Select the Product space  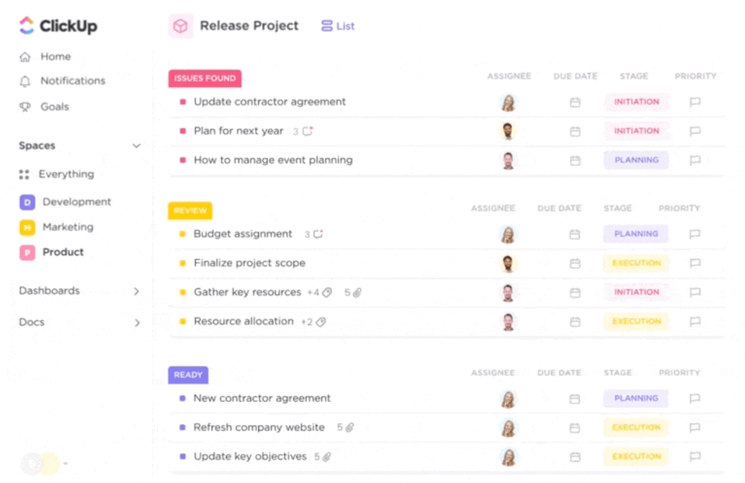63,252
